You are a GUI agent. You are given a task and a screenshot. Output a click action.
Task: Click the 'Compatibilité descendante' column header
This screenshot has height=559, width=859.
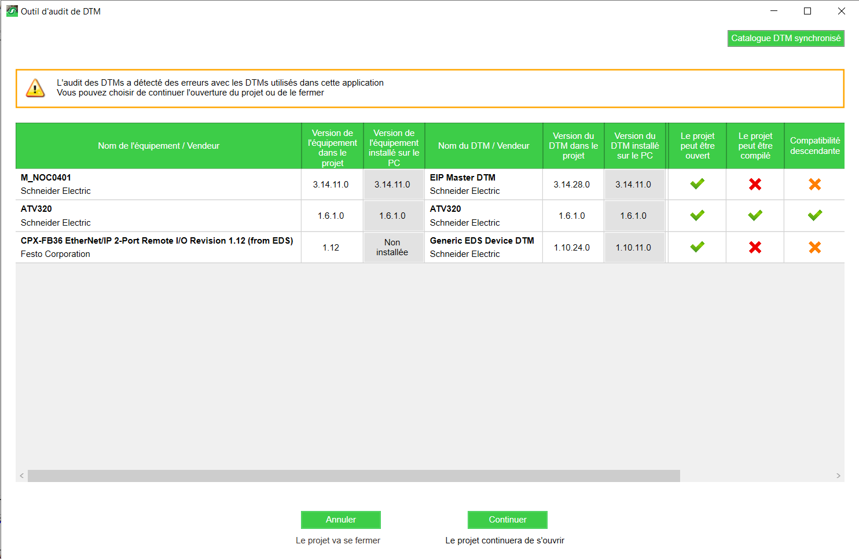point(814,146)
